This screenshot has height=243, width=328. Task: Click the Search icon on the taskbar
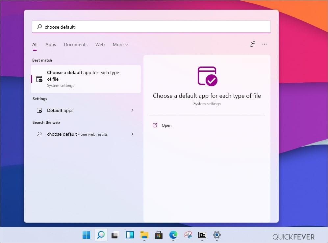click(101, 235)
